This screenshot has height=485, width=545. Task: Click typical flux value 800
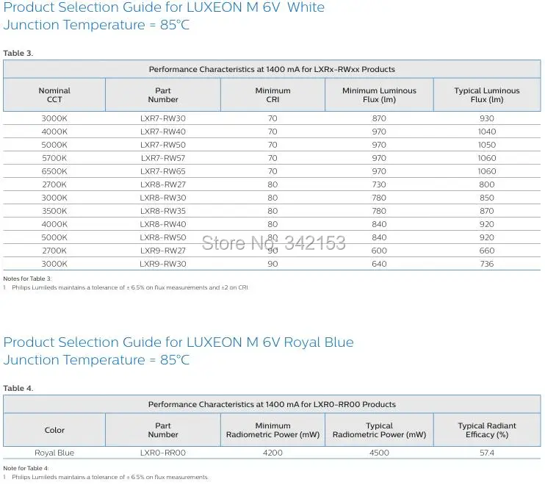pos(487,184)
